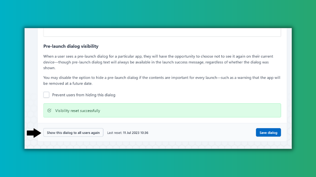Reset visibility with 'Show this dialog to all users again'
The image size is (316, 177).
(x=73, y=132)
